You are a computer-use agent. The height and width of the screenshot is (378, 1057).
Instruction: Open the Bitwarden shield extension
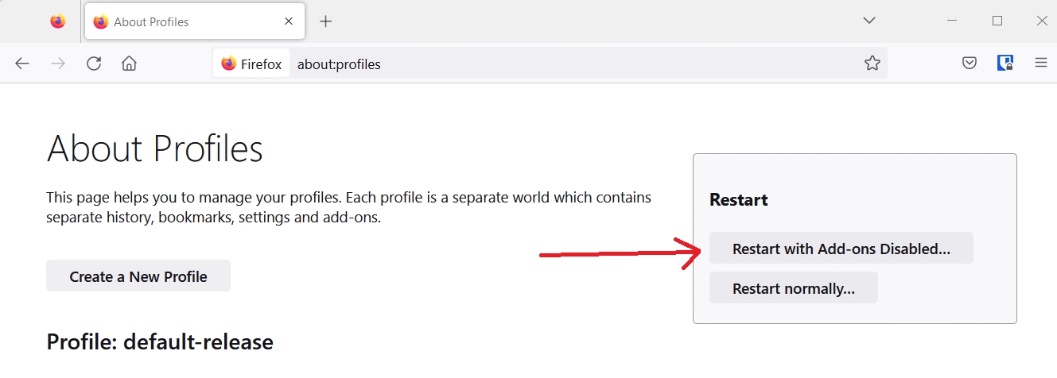(x=1005, y=64)
